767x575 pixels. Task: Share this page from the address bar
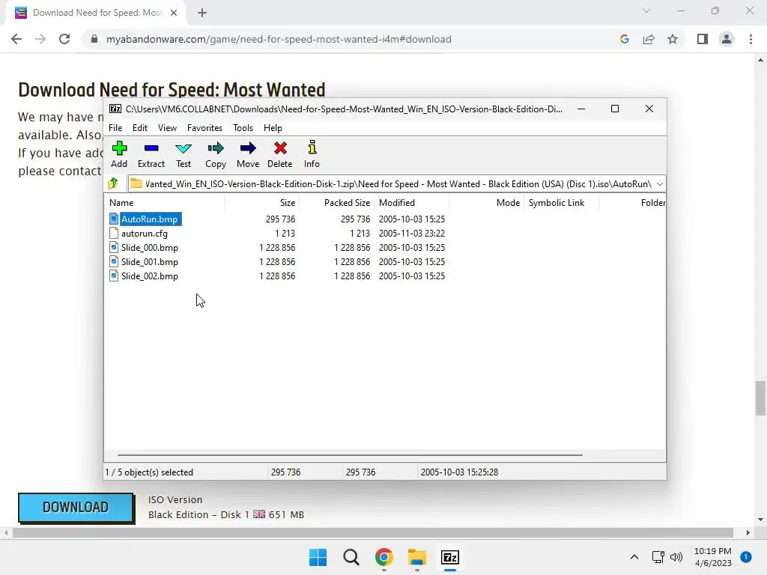tap(649, 39)
